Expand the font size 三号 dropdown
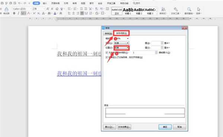 coord(44,9)
